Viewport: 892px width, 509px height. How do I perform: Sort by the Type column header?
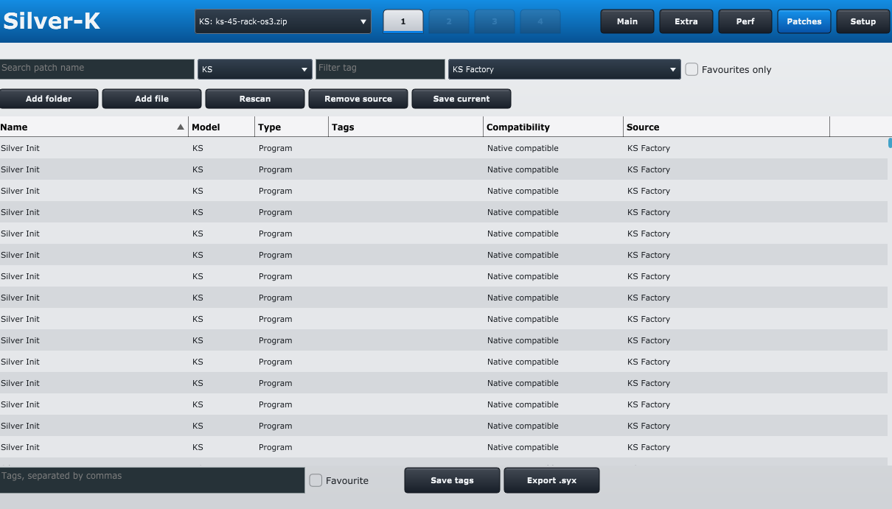291,127
